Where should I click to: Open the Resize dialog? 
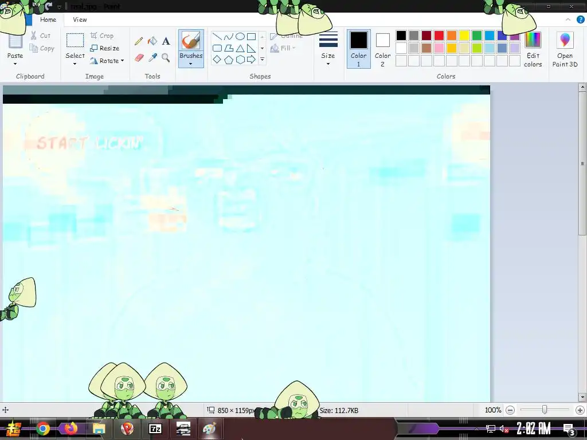pyautogui.click(x=104, y=48)
